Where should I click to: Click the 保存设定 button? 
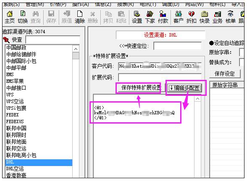tap(225, 74)
